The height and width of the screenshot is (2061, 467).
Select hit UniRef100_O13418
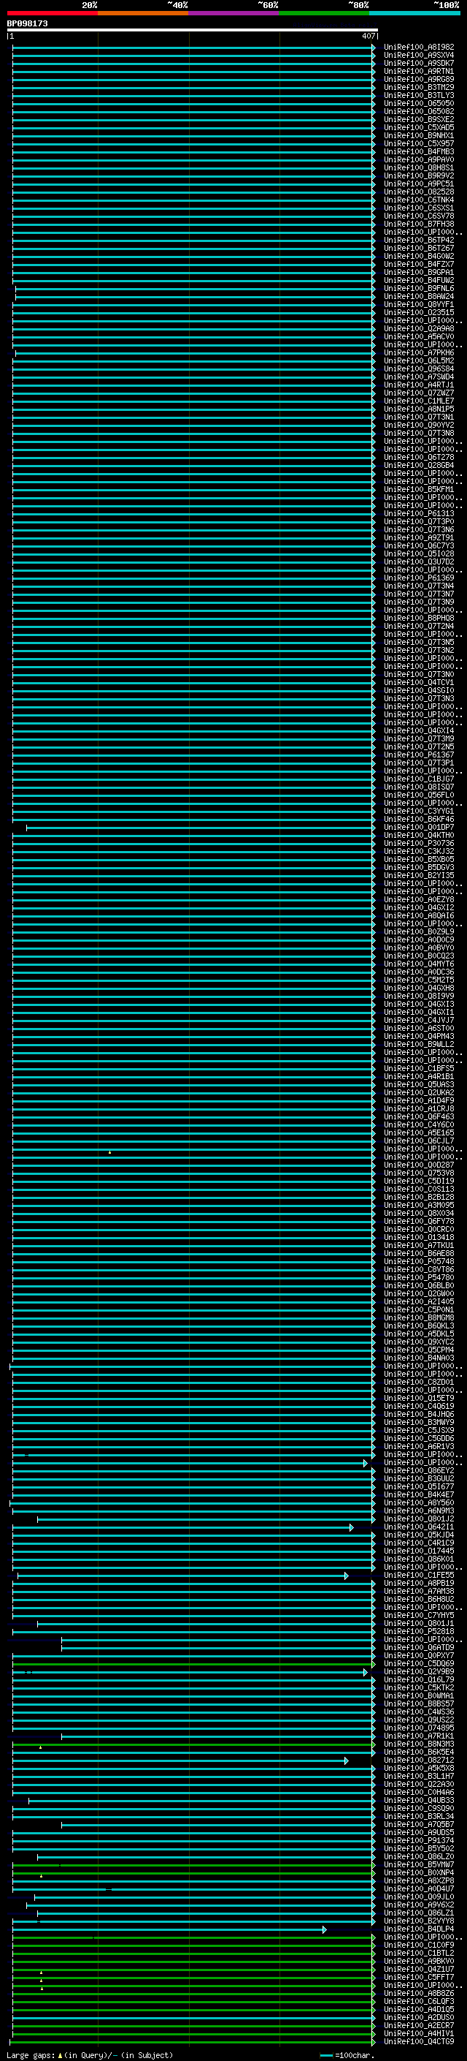418,1237
